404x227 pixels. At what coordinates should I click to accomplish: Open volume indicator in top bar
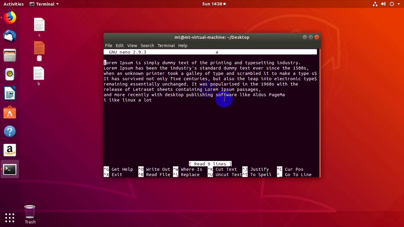click(x=383, y=4)
